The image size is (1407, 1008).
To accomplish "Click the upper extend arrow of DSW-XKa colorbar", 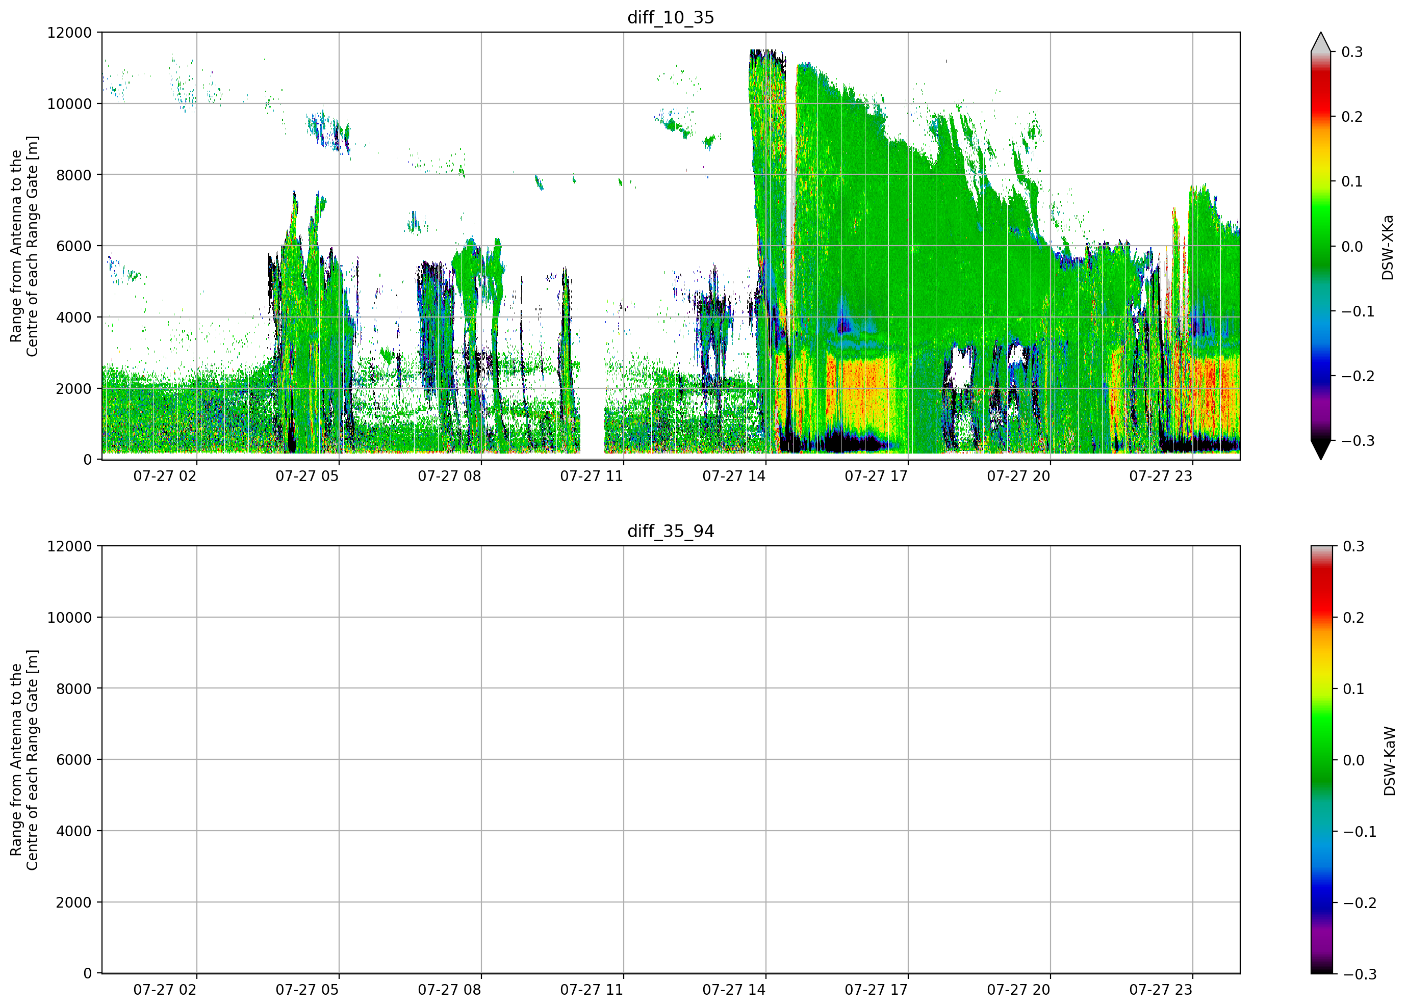I will point(1321,42).
